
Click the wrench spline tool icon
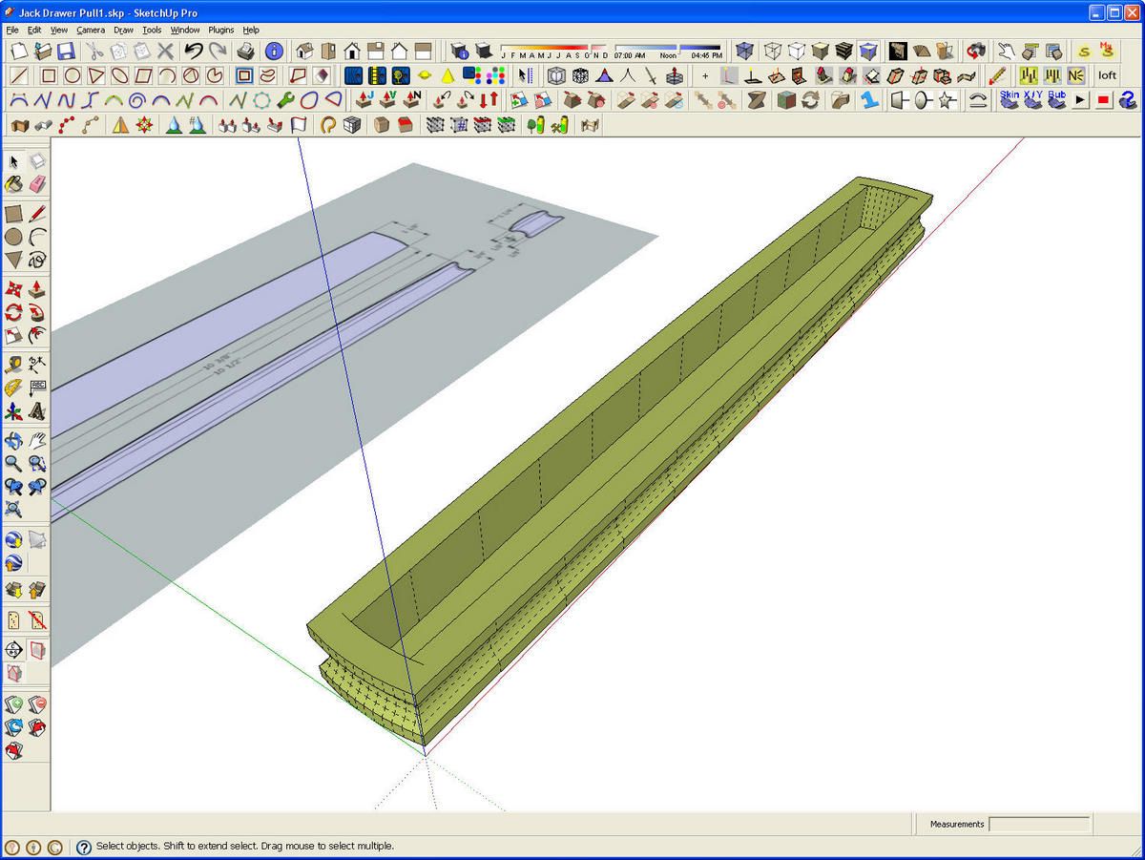[x=285, y=99]
